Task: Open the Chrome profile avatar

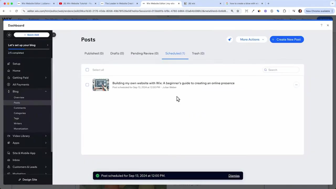Action: 300,11
